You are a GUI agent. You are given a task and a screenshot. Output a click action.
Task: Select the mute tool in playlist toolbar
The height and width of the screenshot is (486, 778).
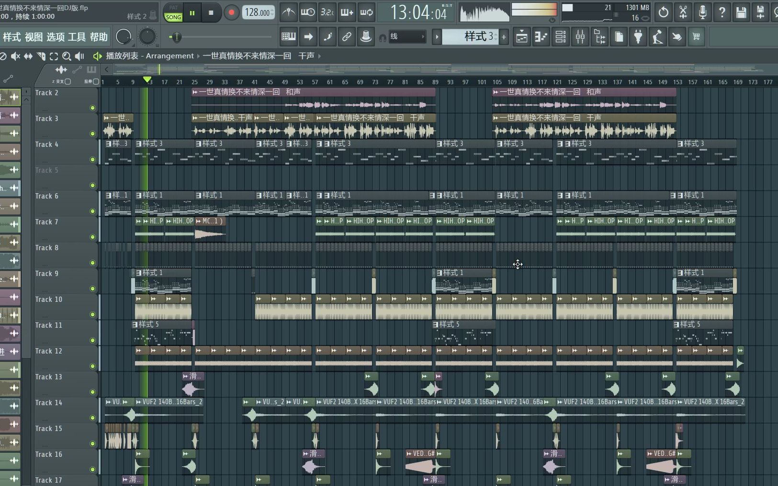(x=15, y=56)
